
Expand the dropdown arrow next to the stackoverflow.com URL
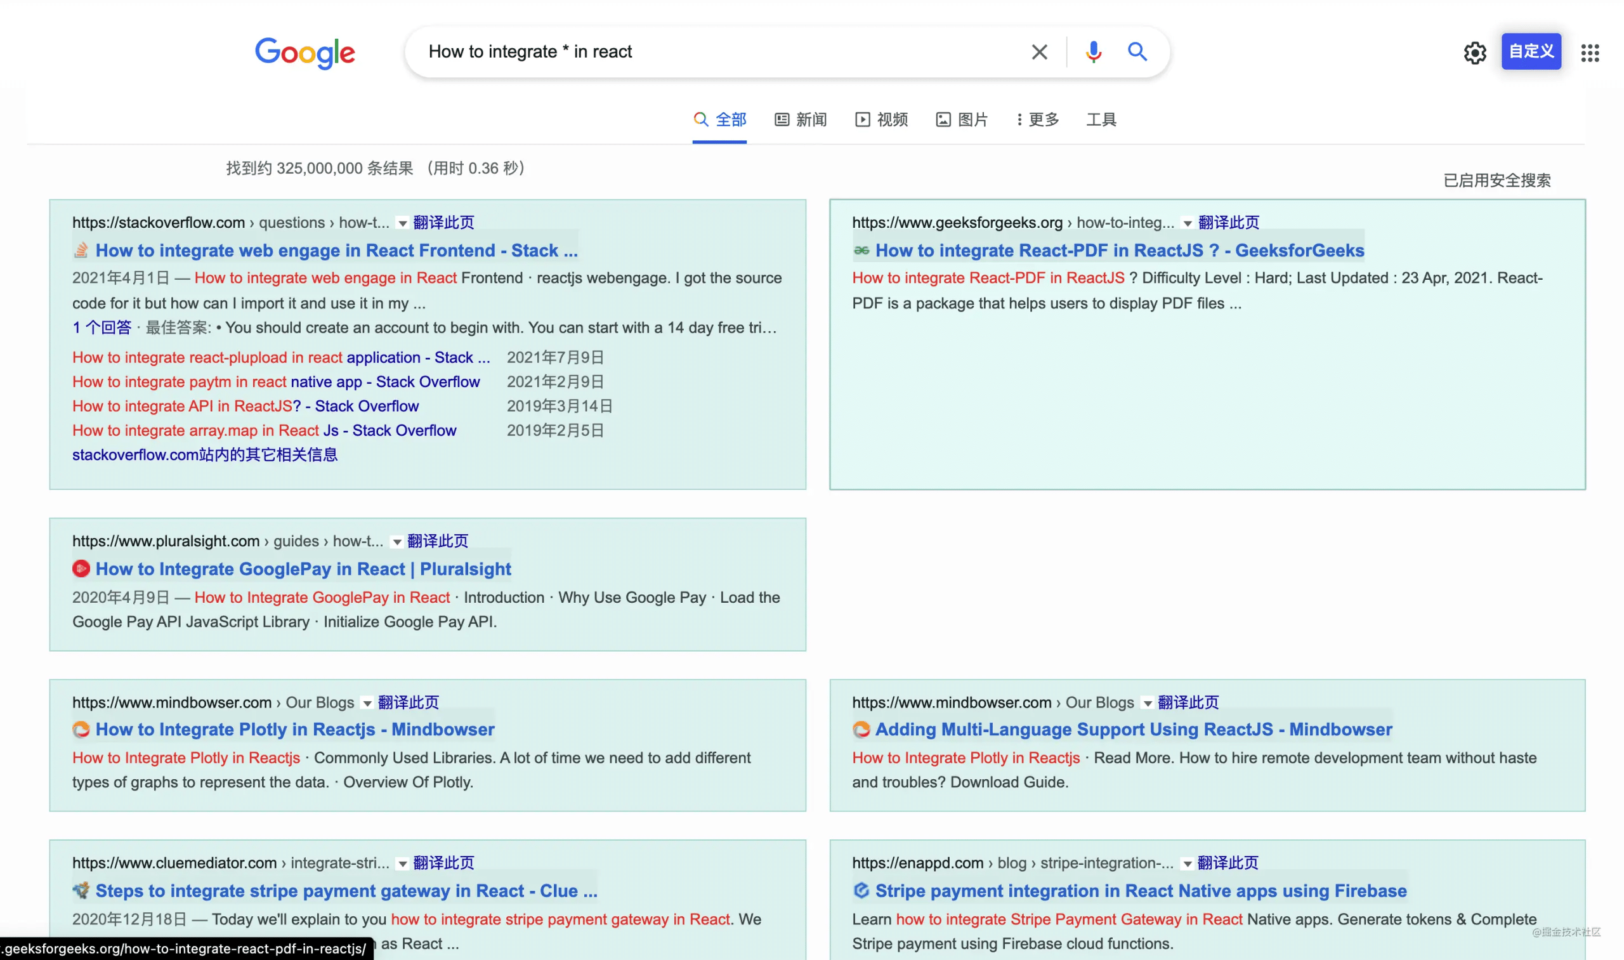[402, 223]
